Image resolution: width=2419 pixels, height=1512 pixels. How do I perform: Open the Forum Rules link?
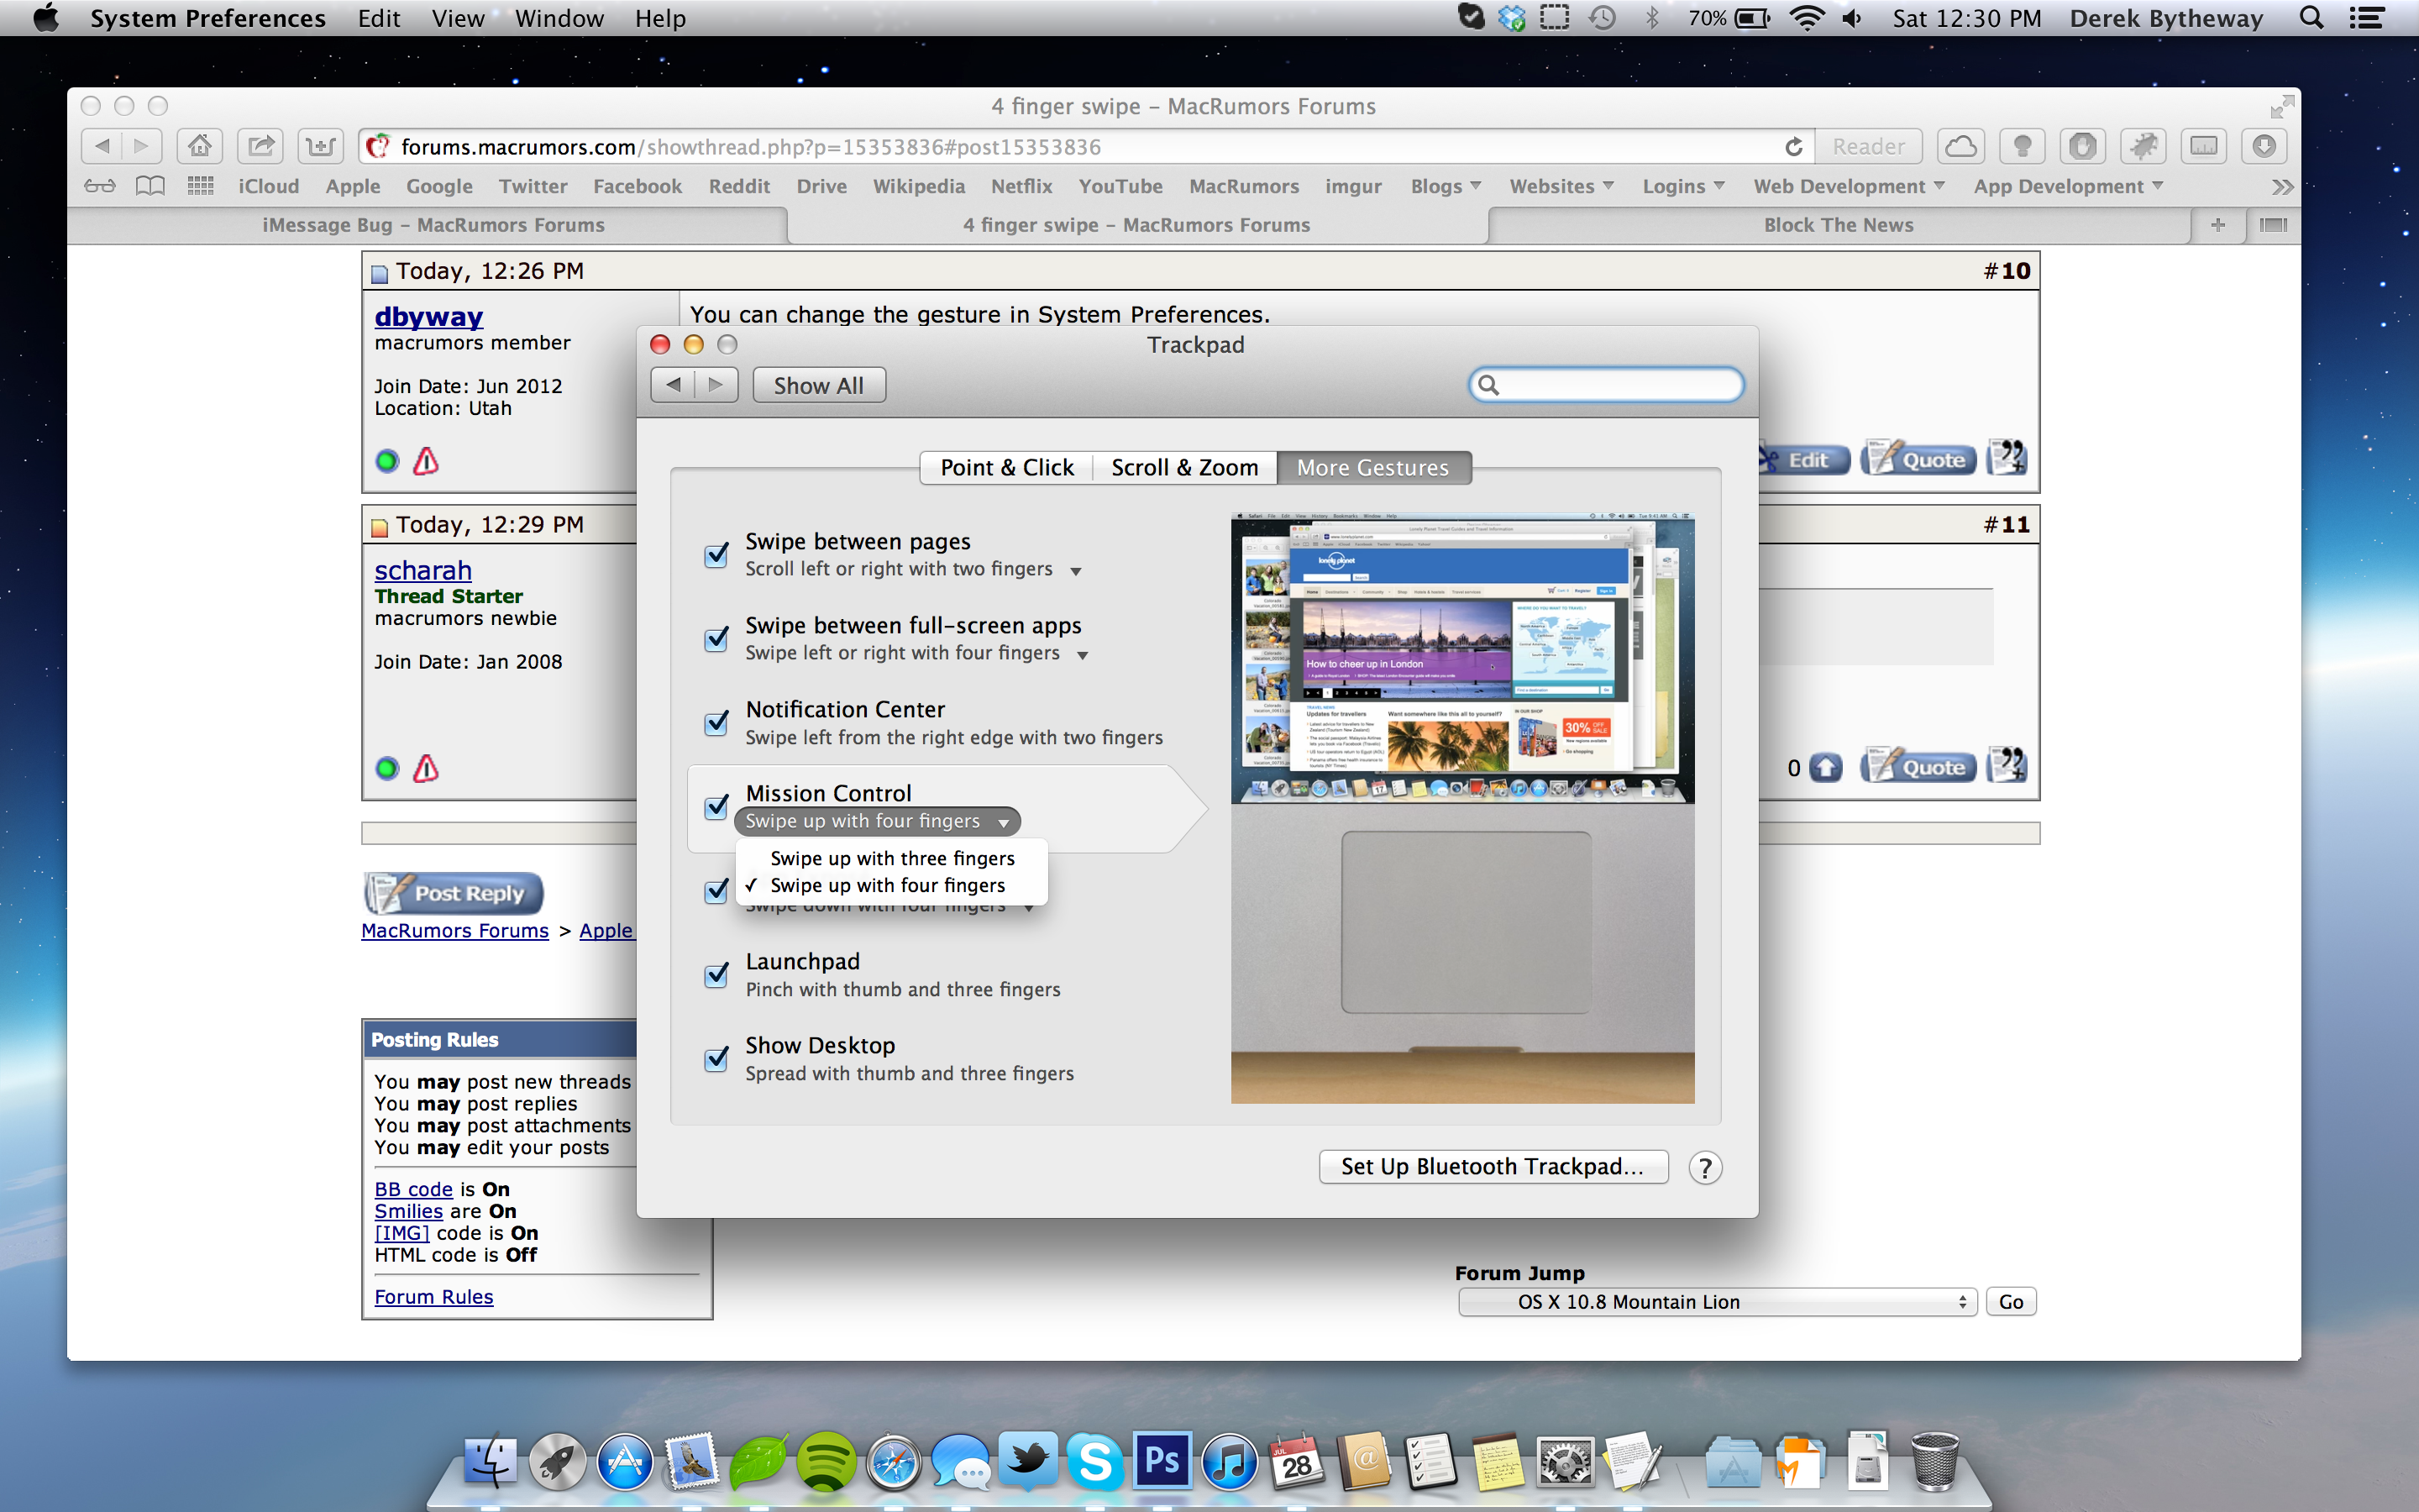[433, 1297]
